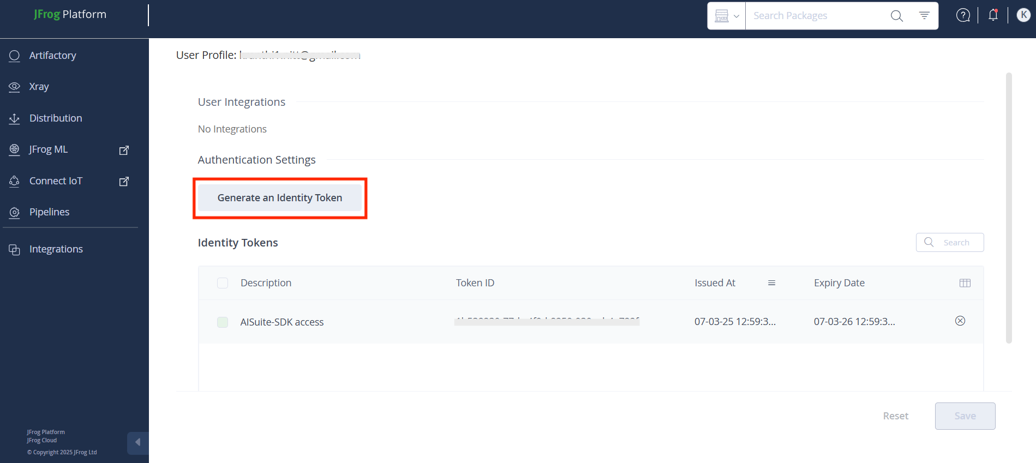Click the Reset button

pos(896,416)
